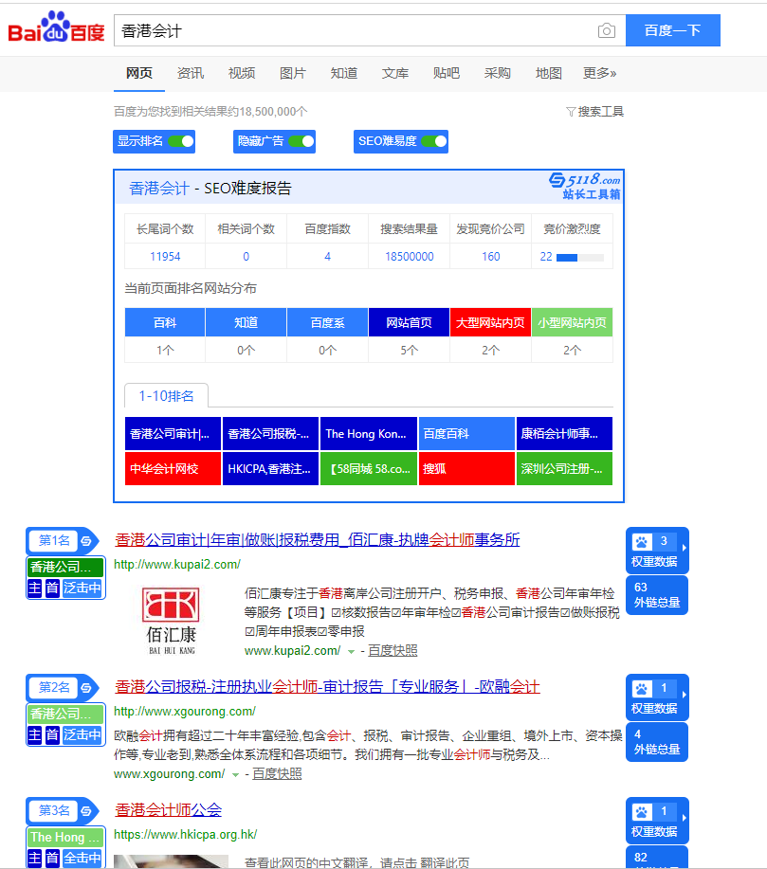This screenshot has height=869, width=767.
Task: Toggle the 显示排名 switch
Action: pos(181,141)
